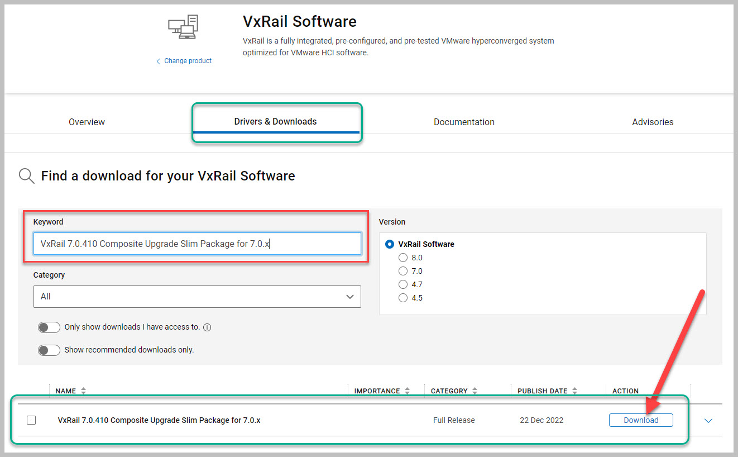The image size is (738, 457).
Task: Select version 4.7 radio button
Action: tap(403, 284)
